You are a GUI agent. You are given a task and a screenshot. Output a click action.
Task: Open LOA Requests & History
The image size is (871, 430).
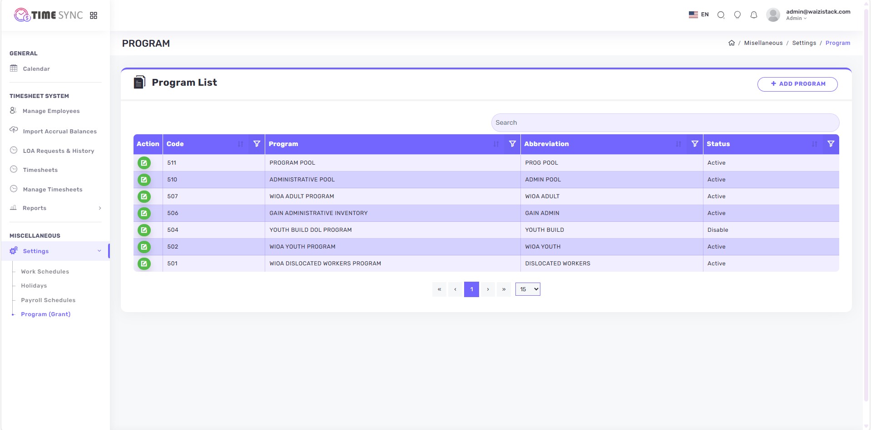(59, 151)
